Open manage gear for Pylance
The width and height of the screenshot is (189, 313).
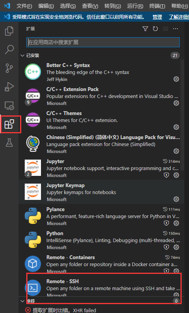point(176,223)
